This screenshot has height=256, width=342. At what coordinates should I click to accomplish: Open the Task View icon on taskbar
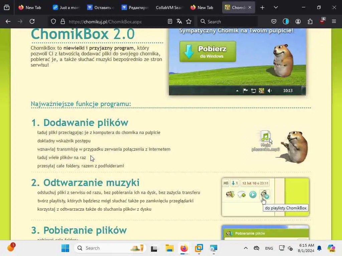coord(154,248)
